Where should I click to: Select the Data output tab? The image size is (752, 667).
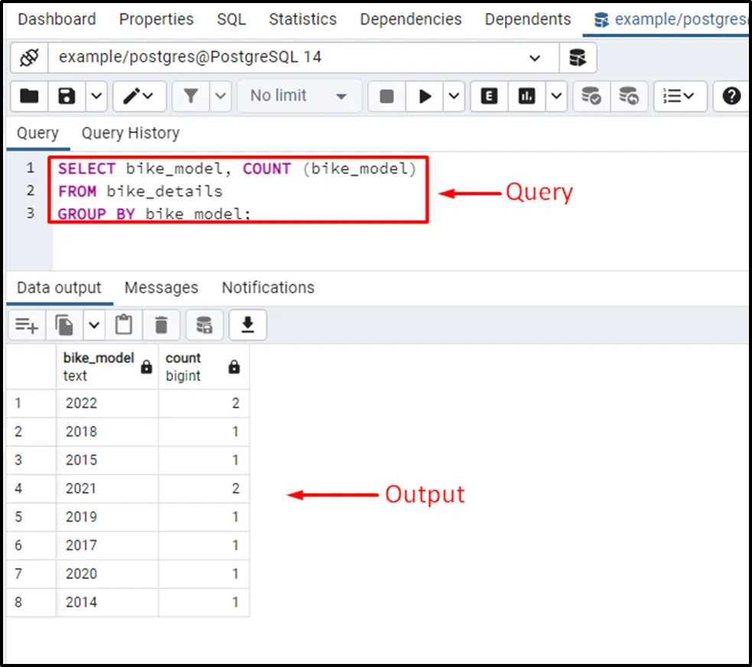pyautogui.click(x=58, y=287)
